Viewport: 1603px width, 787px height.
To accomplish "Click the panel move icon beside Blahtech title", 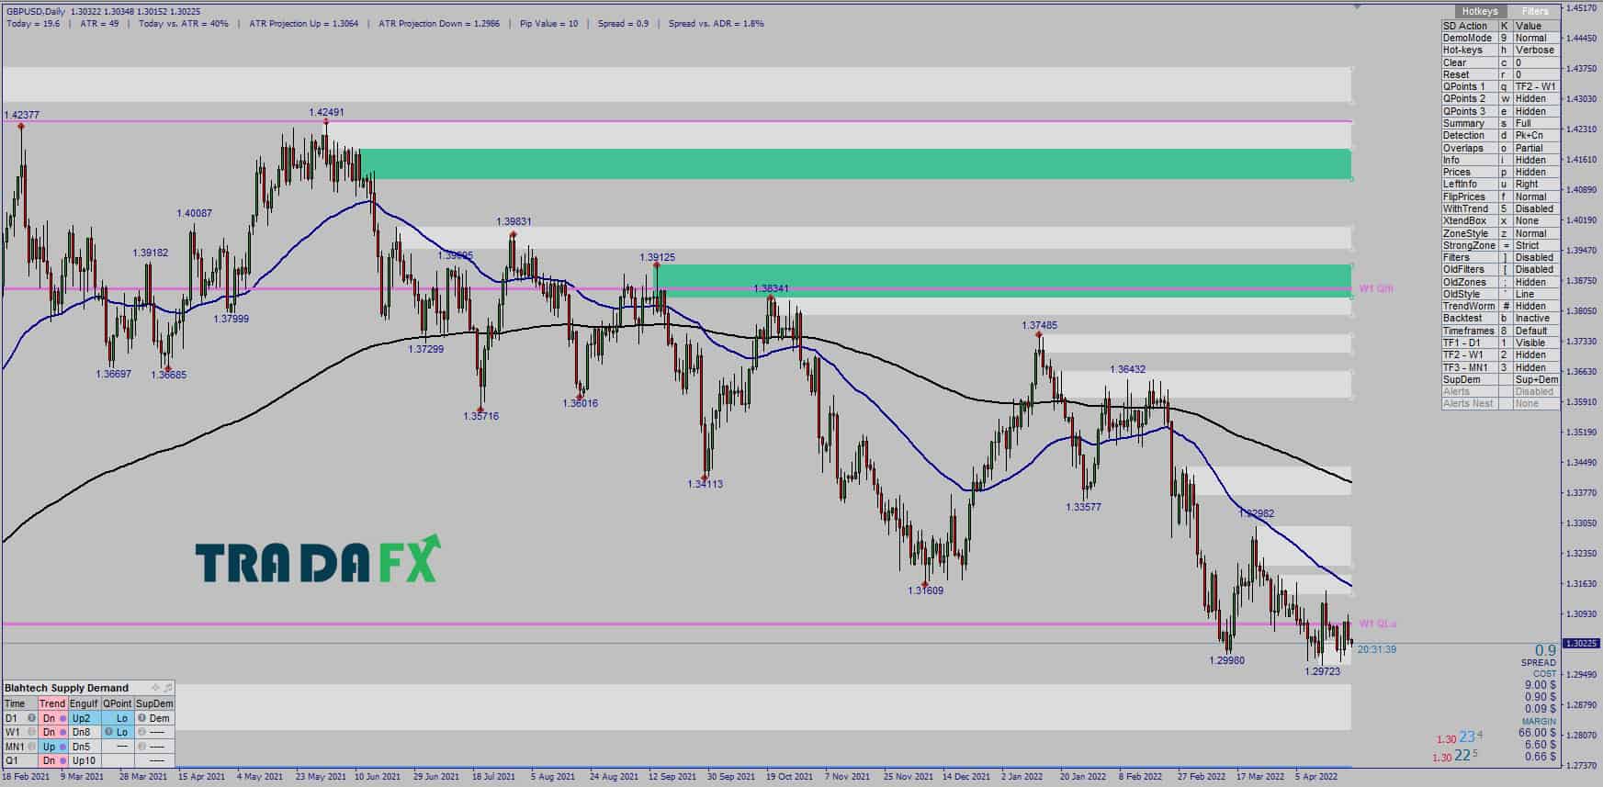I will click(x=155, y=688).
